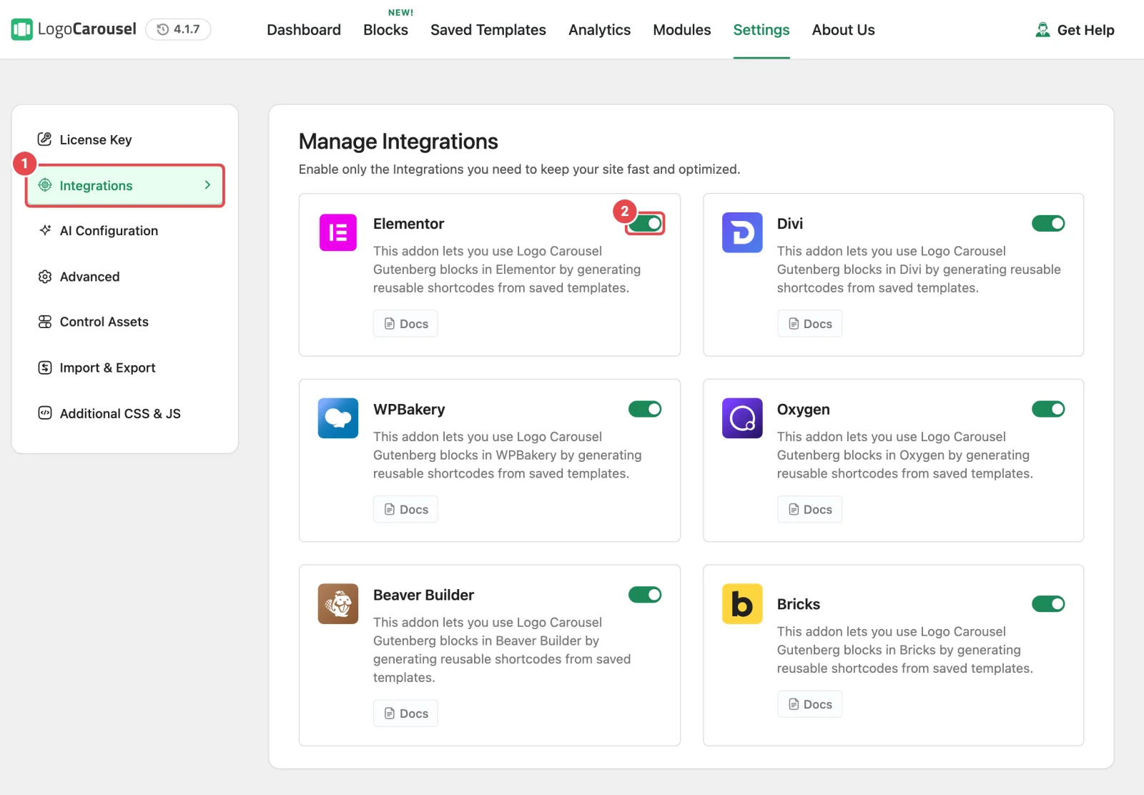The height and width of the screenshot is (795, 1144).
Task: Toggle the Bricks integration switch
Action: (1048, 604)
